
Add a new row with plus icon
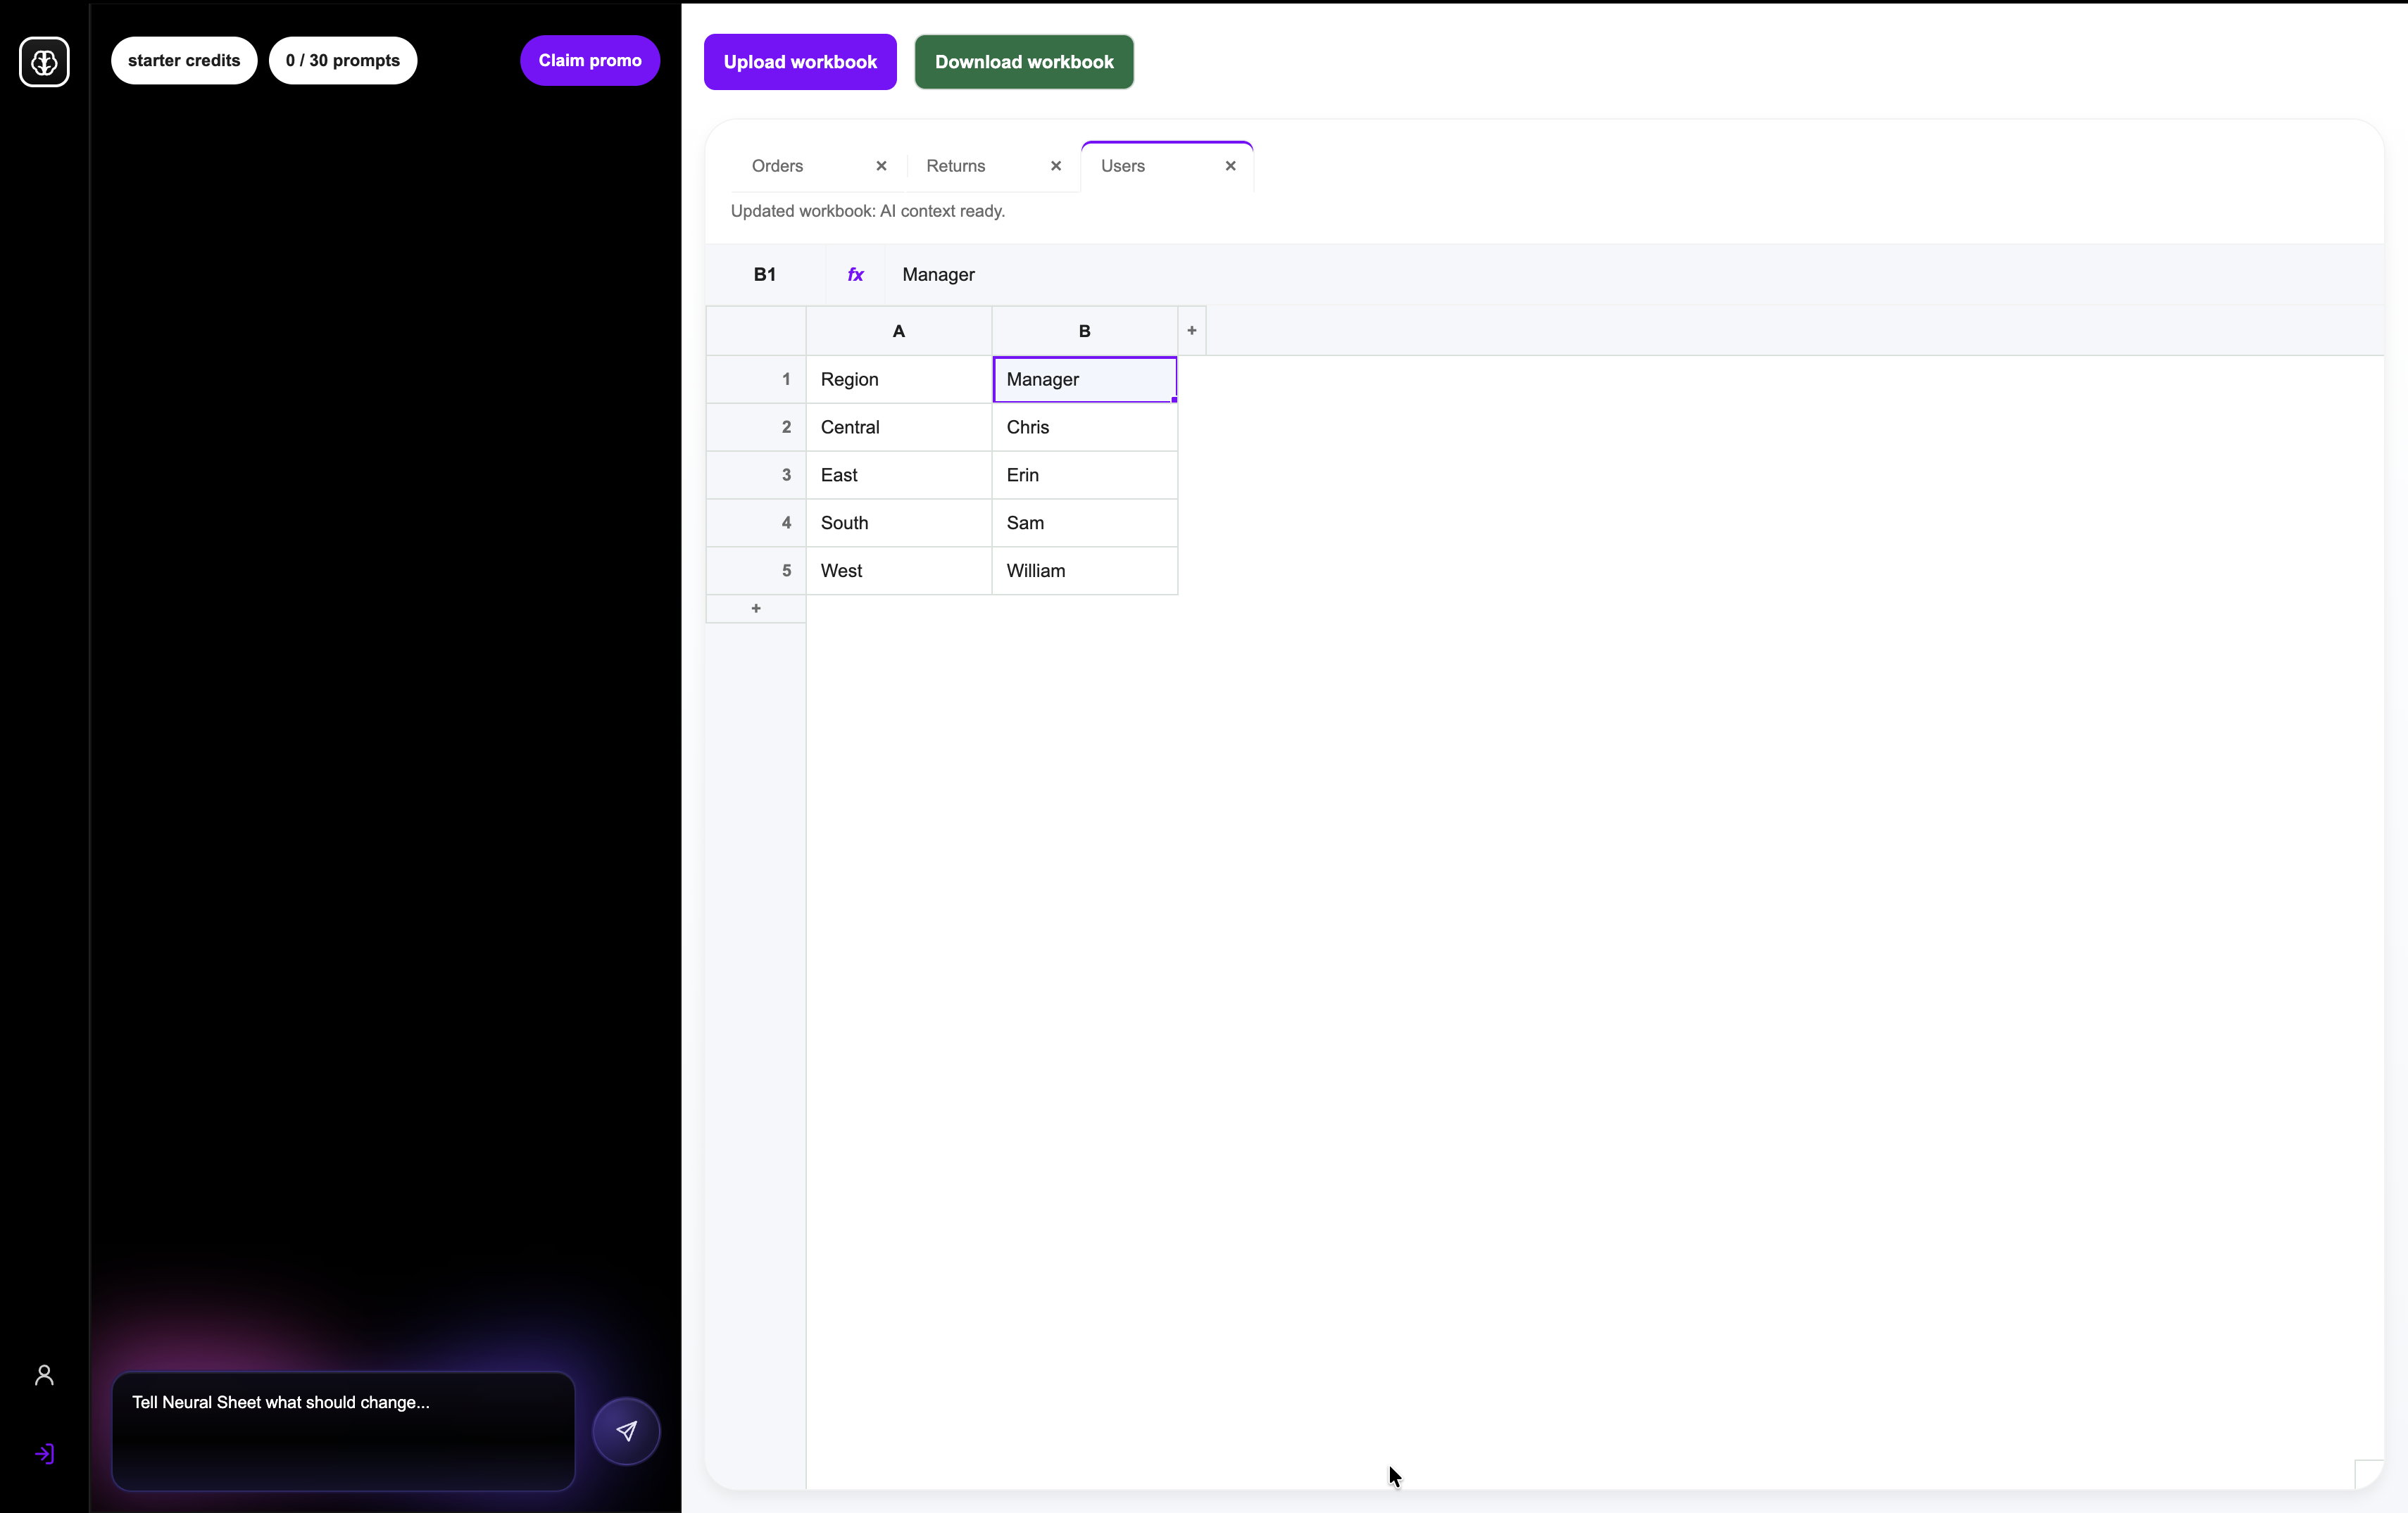(x=756, y=609)
